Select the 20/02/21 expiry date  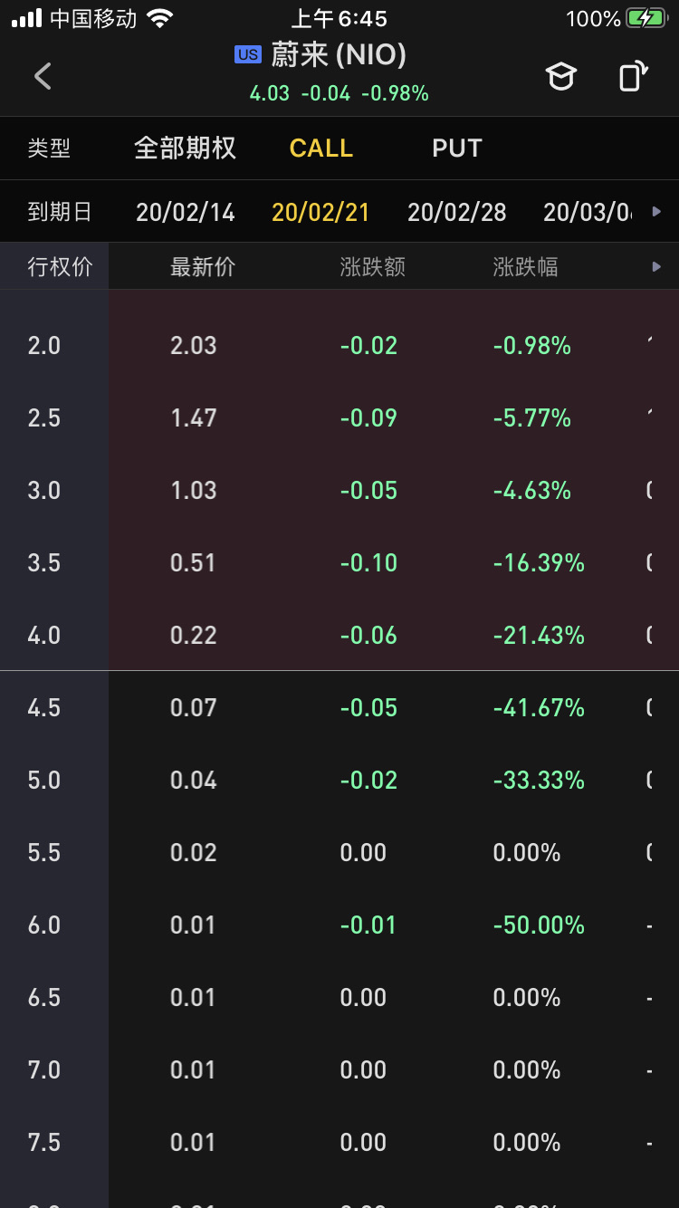click(320, 212)
